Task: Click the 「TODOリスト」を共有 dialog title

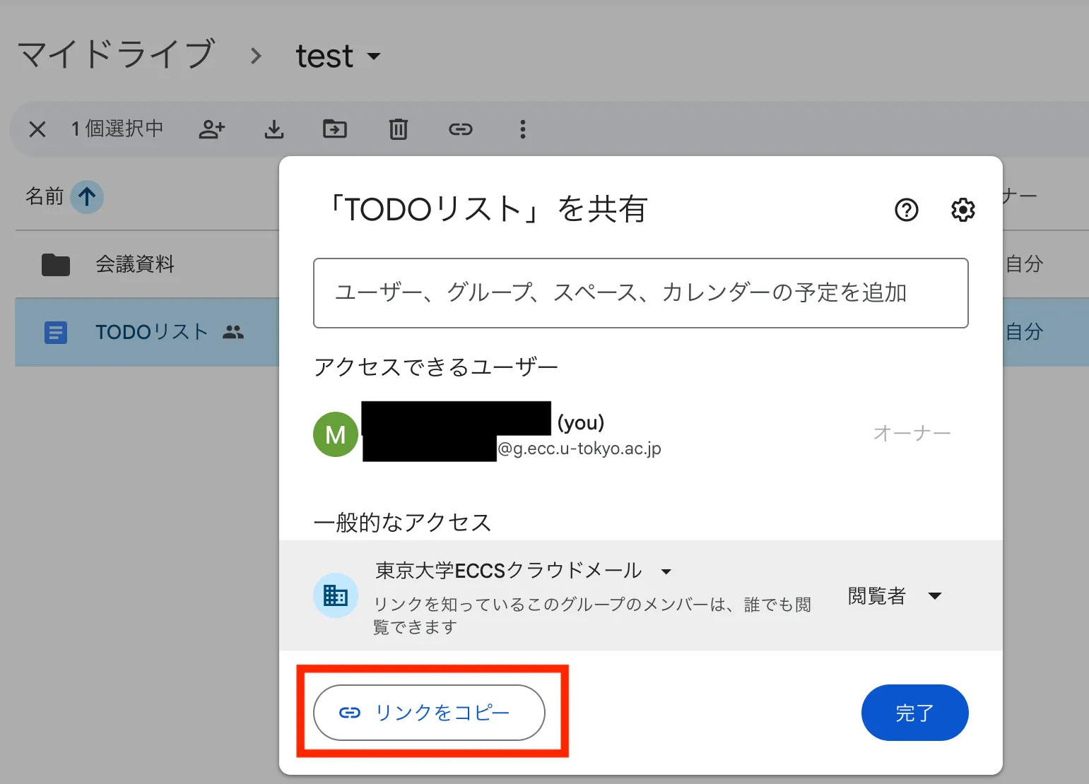Action: coord(487,210)
